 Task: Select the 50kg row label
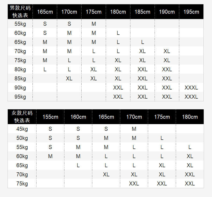pos(22,138)
